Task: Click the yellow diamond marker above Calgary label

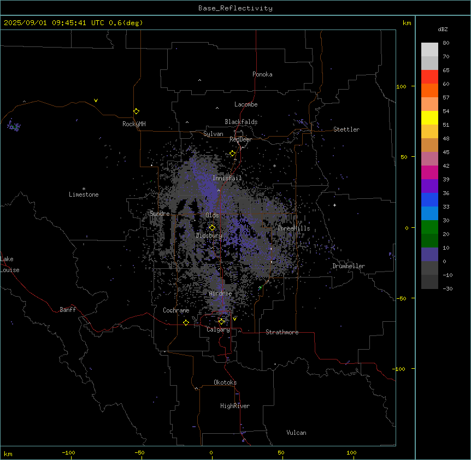Action: [221, 322]
